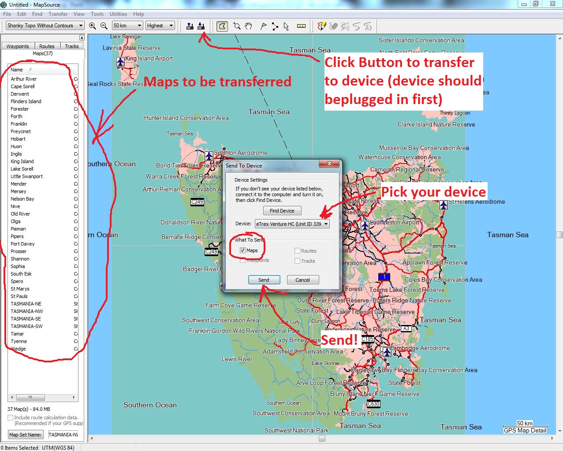Viewport: 563px width, 451px height.
Task: Open the Transfer menu
Action: click(x=58, y=14)
